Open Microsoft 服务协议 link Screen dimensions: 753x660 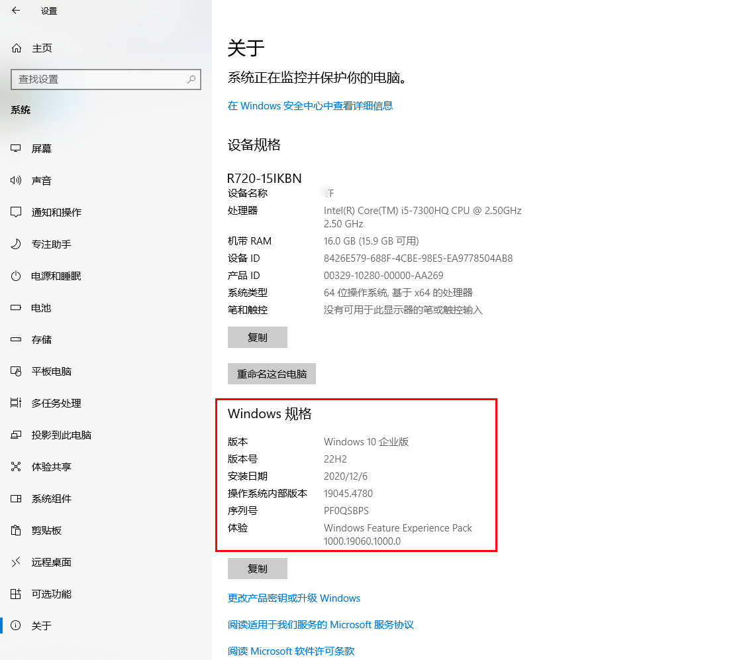pyautogui.click(x=321, y=624)
